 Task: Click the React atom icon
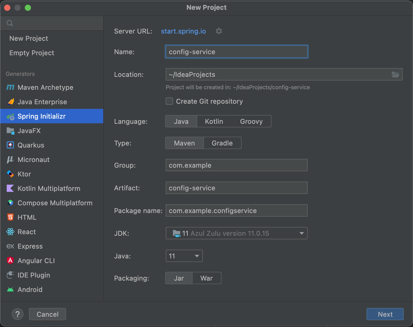10,232
